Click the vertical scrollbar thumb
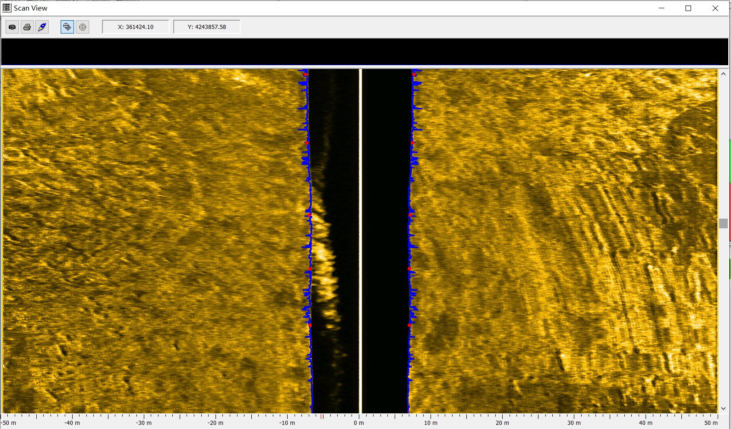This screenshot has height=429, width=731. 723,223
